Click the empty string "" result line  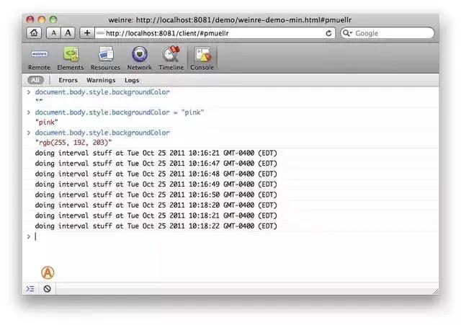tap(39, 101)
